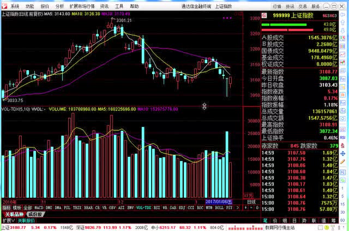
Task: Switch to the BOLL indicator tab
Action: pyautogui.click(x=219, y=208)
